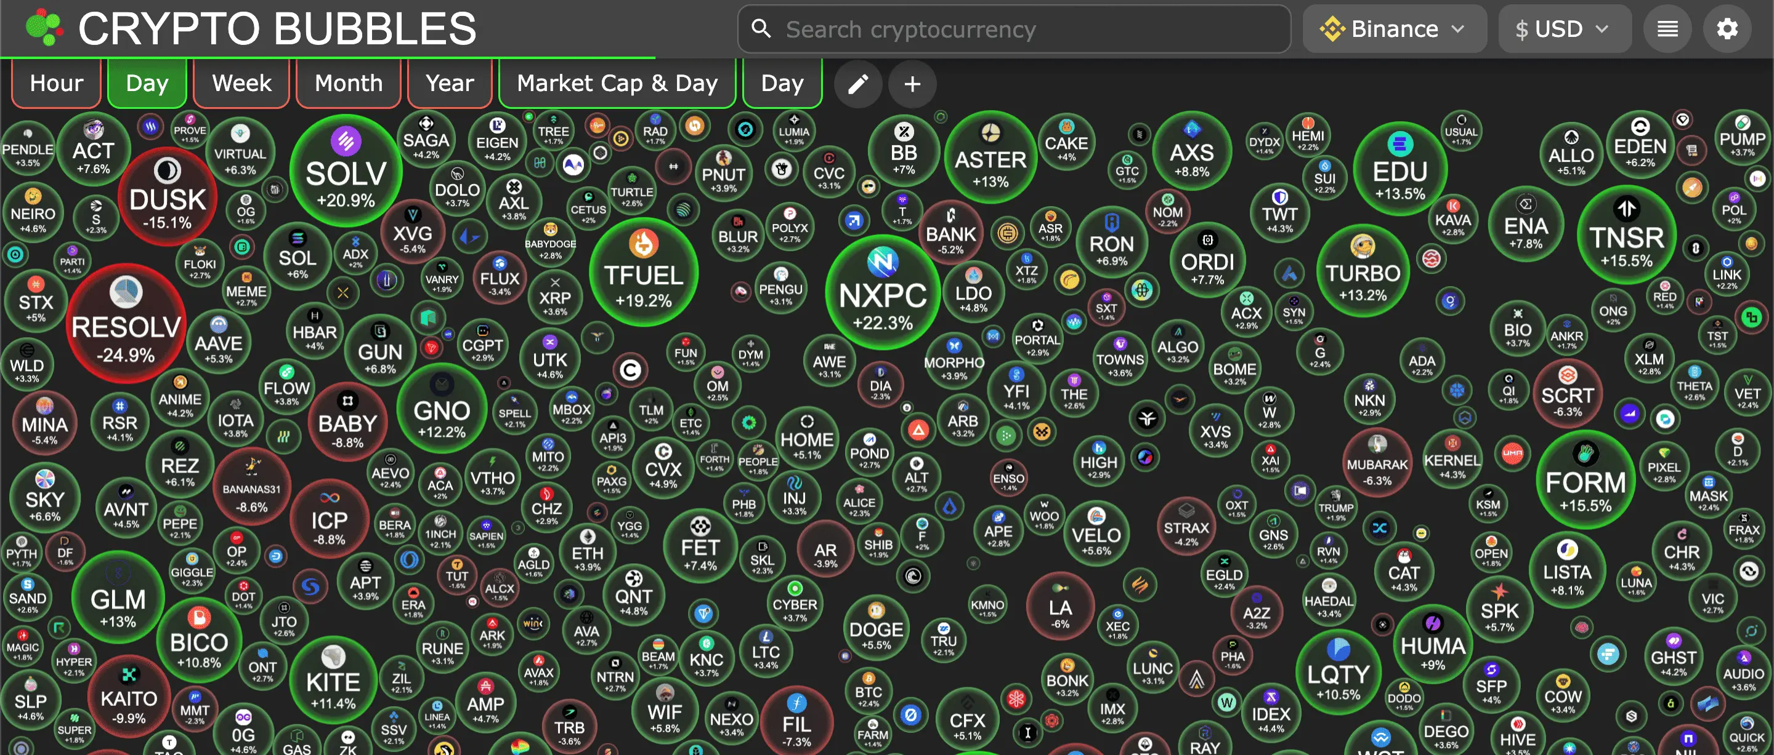Image resolution: width=1774 pixels, height=755 pixels.
Task: Click the pencil edit chart icon
Action: click(857, 84)
